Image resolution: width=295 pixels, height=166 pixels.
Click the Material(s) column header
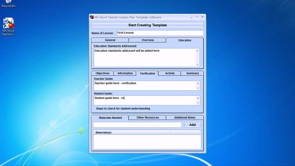tap(132, 132)
